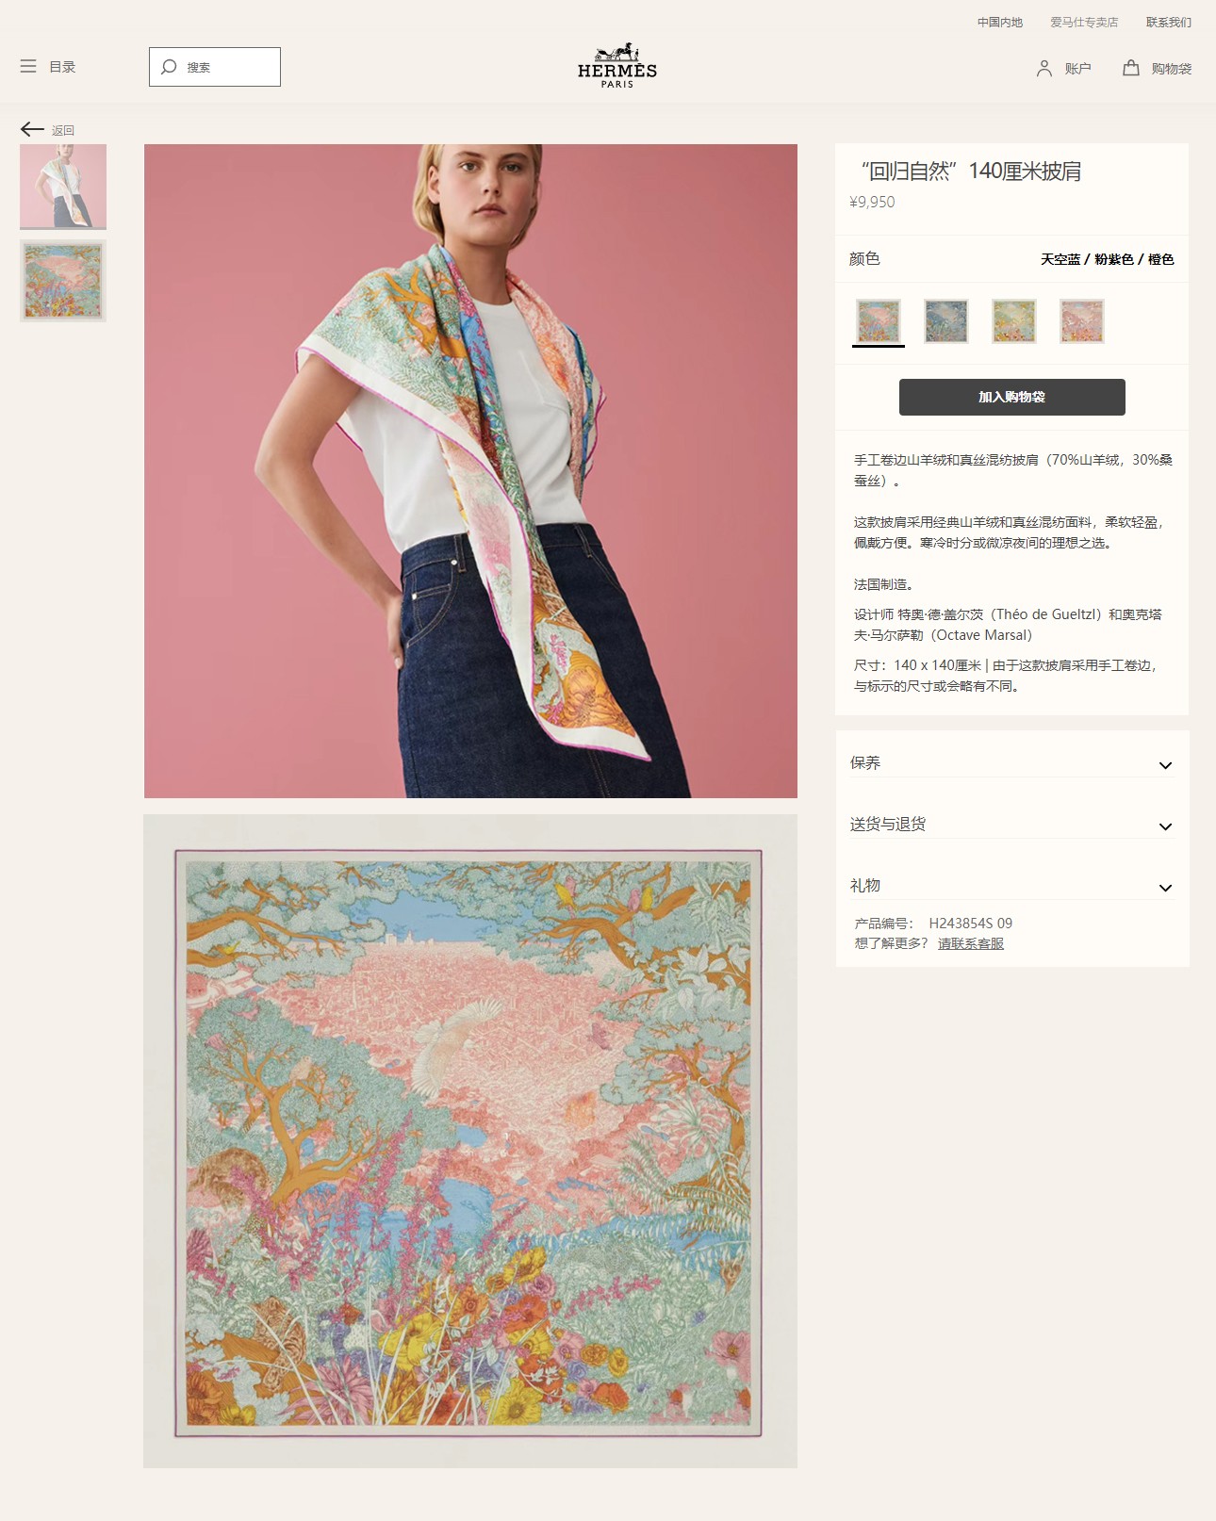Click the 返回 back arrow icon
The width and height of the screenshot is (1216, 1521).
point(32,130)
